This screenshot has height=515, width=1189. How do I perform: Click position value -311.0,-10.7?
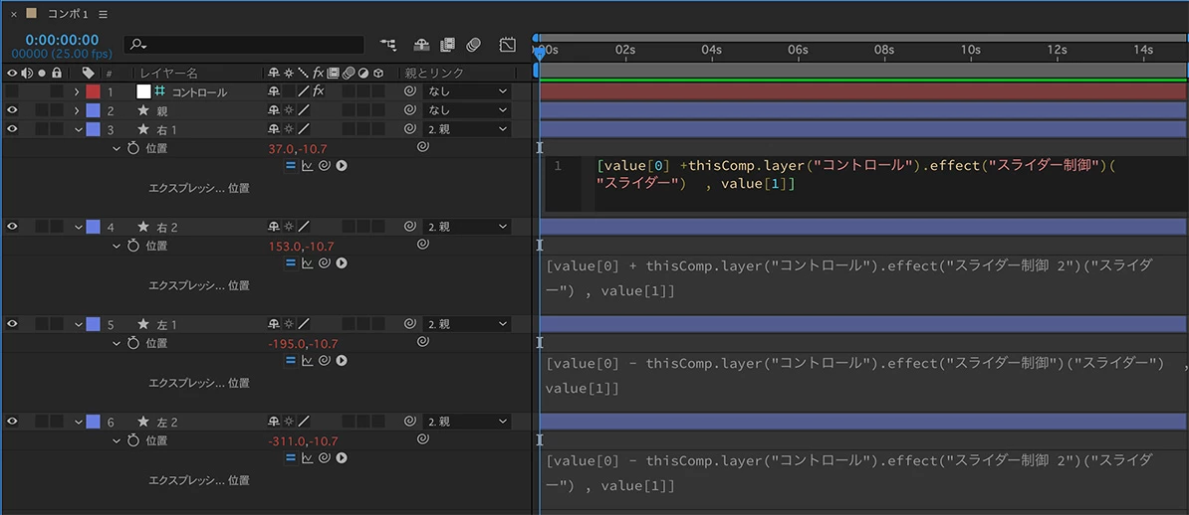coord(304,440)
